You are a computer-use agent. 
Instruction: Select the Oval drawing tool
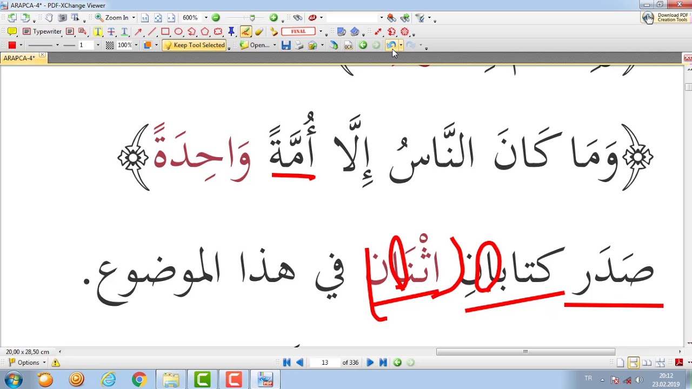click(x=178, y=32)
